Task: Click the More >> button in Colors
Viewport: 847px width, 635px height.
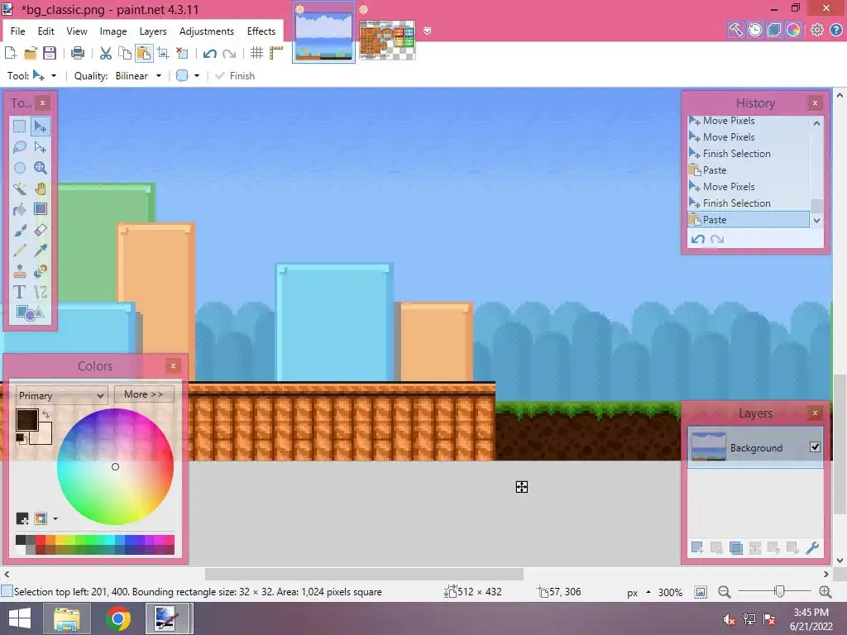Action: [x=144, y=394]
